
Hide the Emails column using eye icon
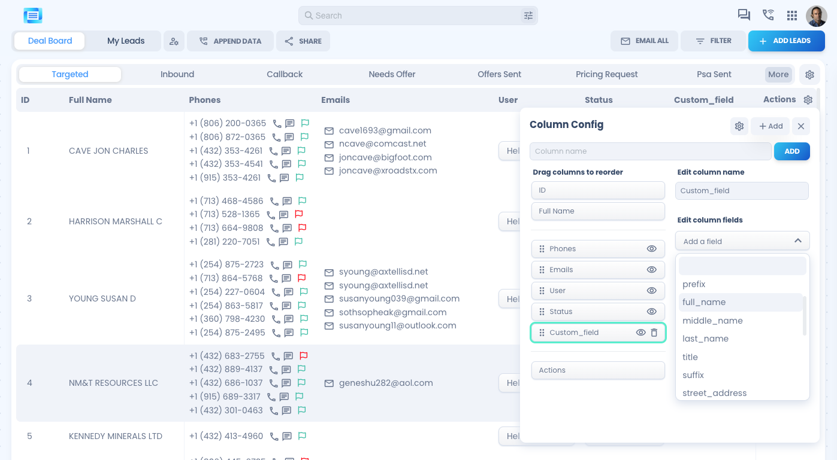(x=652, y=270)
